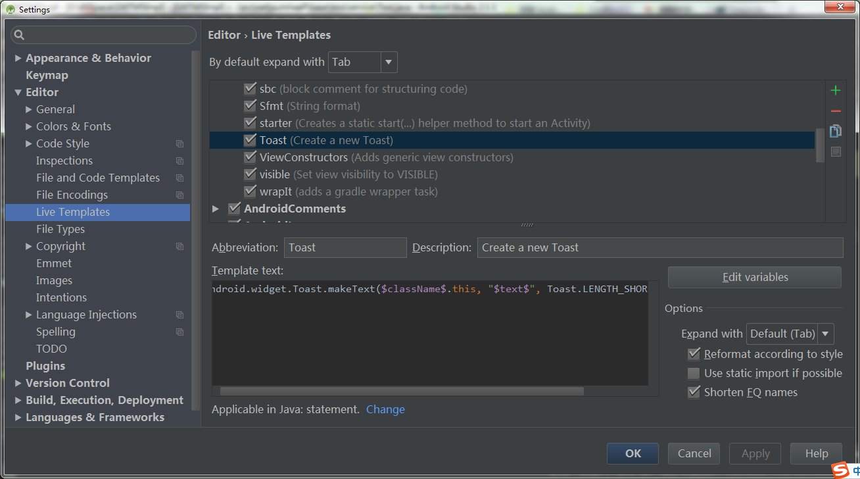Open the Keymap settings page

[47, 75]
